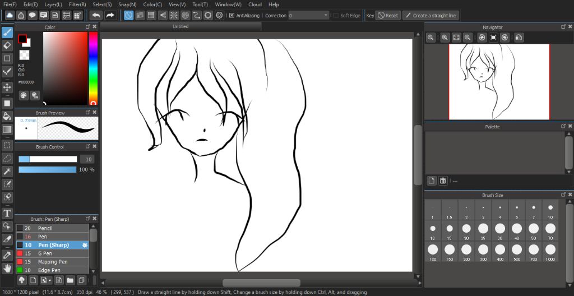Pick the Eyedropper tool

click(x=7, y=255)
